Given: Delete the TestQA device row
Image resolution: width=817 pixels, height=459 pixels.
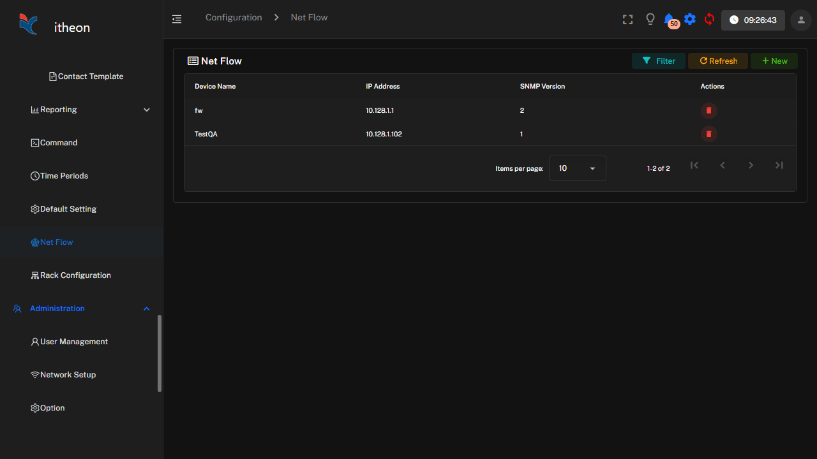Looking at the screenshot, I should coord(708,134).
